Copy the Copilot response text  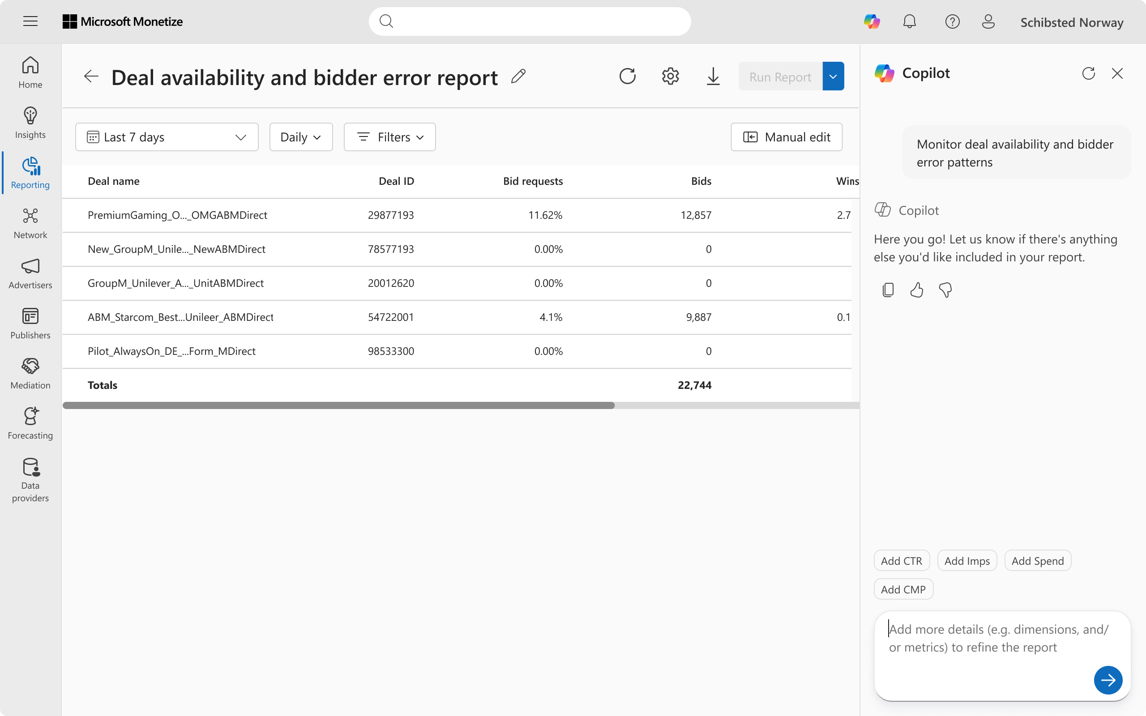(x=889, y=290)
